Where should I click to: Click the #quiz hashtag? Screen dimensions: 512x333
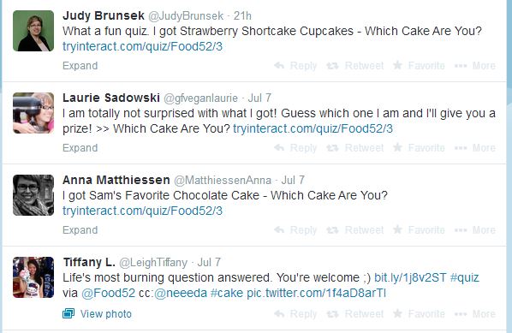(464, 277)
